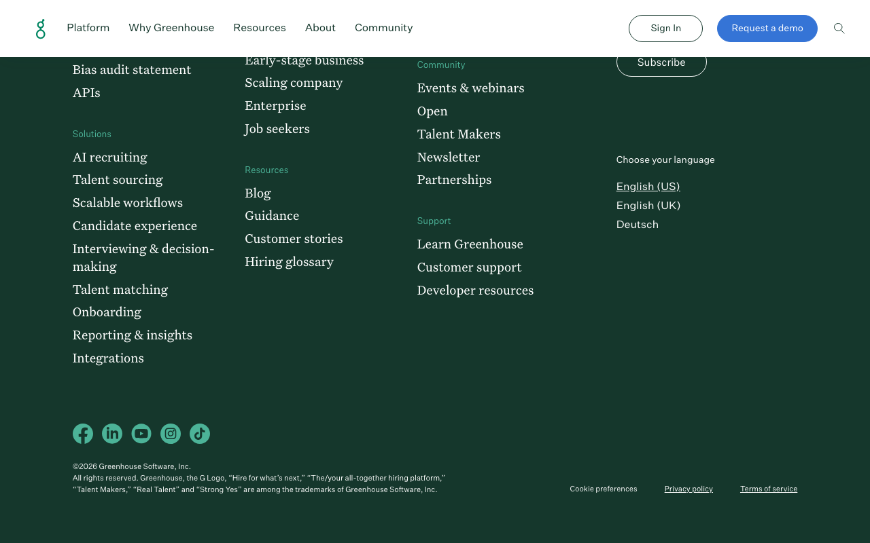
Task: Open the Guidance link
Action: (272, 216)
